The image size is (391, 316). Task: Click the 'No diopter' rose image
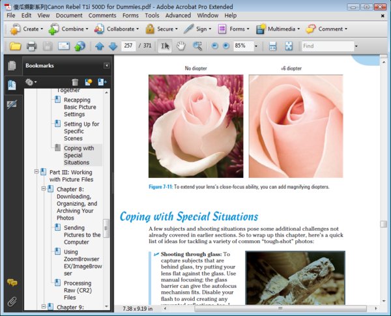click(x=195, y=126)
